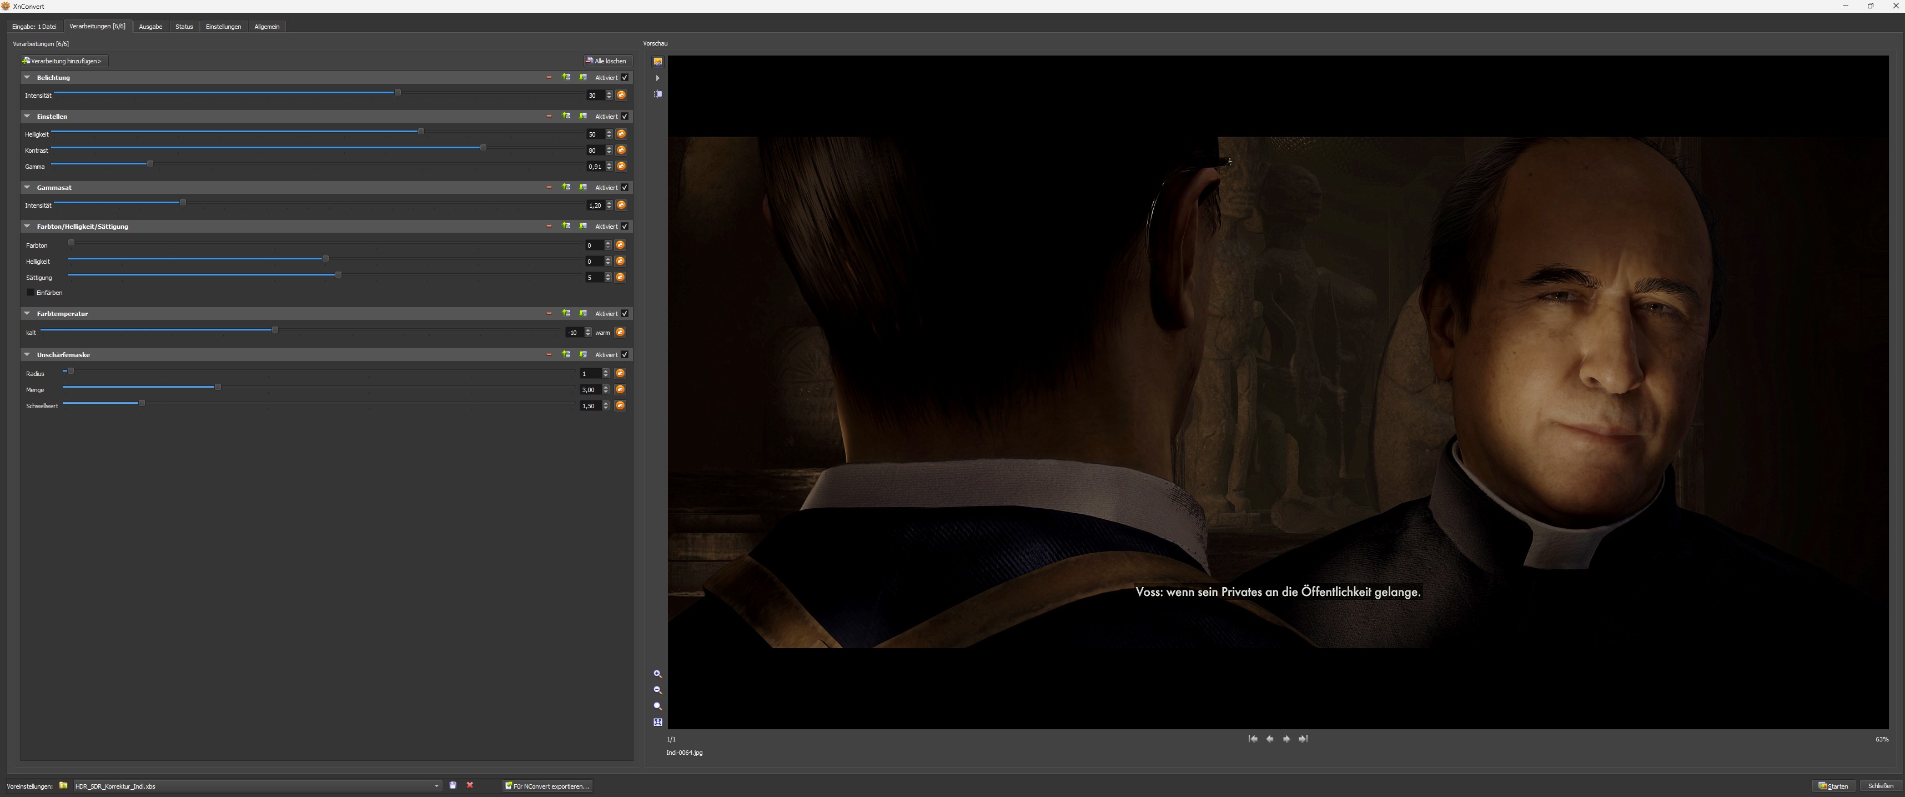1905x797 pixels.
Task: Click the Schließen button
Action: (x=1881, y=786)
